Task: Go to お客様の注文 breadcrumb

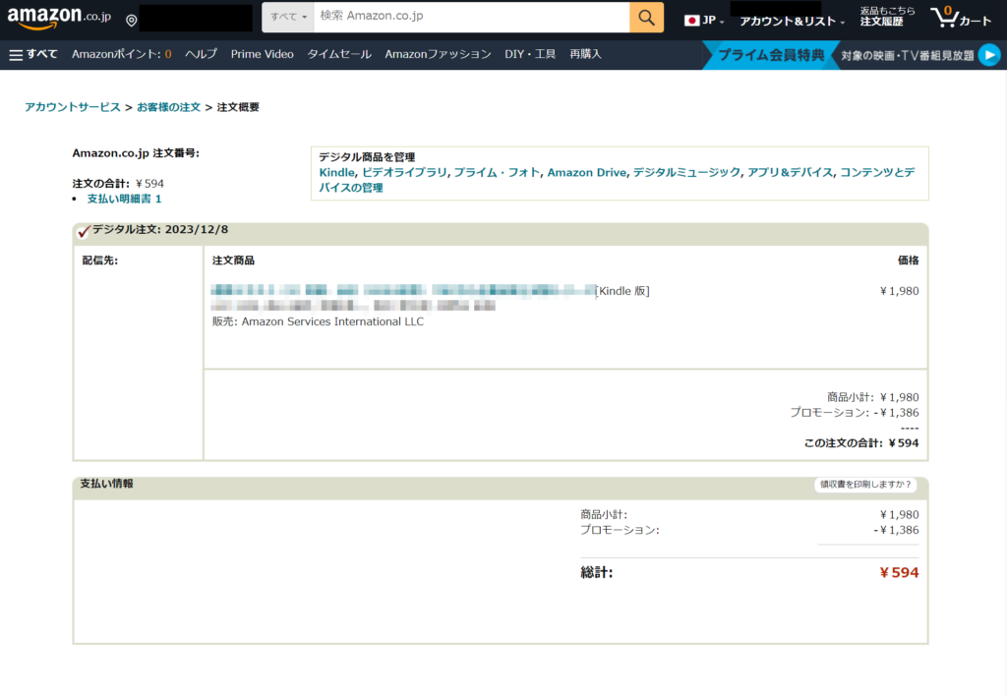Action: click(168, 107)
